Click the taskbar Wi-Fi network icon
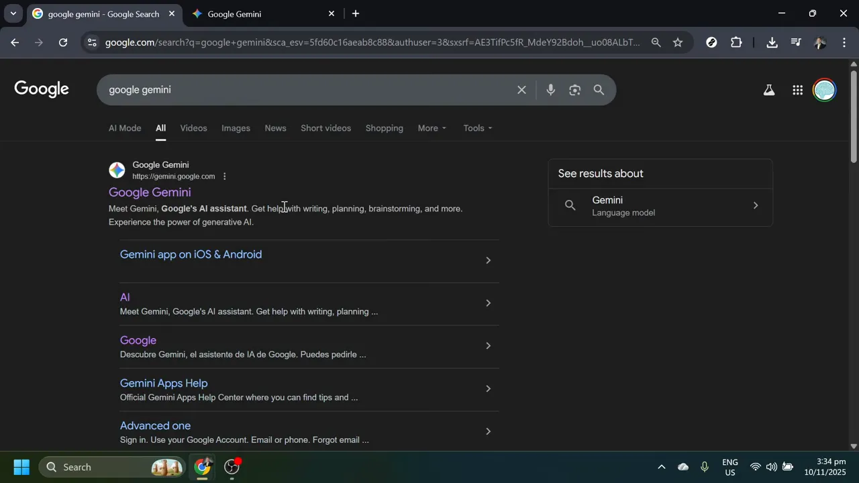 (x=755, y=467)
